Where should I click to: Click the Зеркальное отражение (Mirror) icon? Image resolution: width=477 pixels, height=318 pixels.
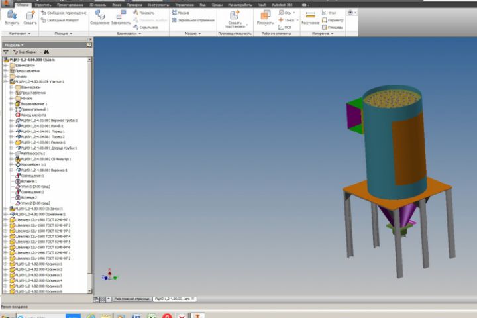pyautogui.click(x=174, y=20)
